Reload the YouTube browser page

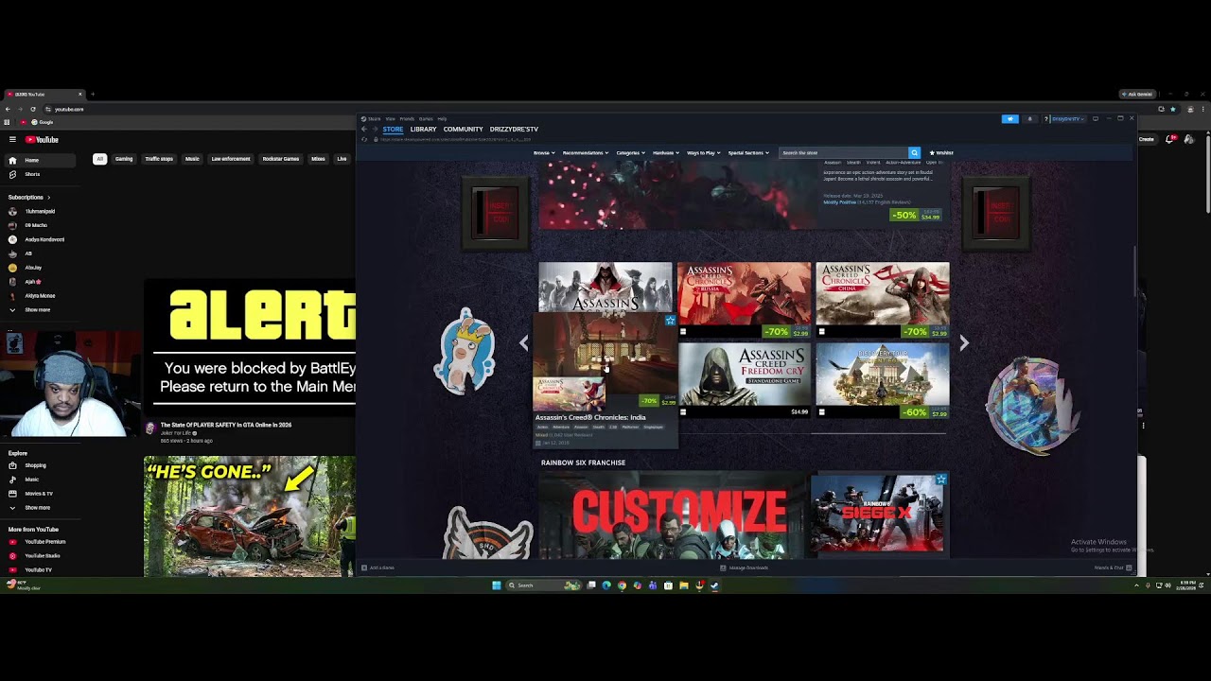[33, 109]
